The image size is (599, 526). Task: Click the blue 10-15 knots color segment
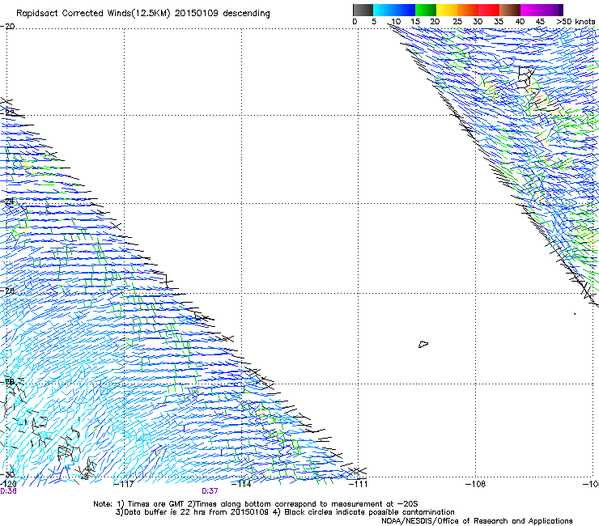pyautogui.click(x=405, y=10)
